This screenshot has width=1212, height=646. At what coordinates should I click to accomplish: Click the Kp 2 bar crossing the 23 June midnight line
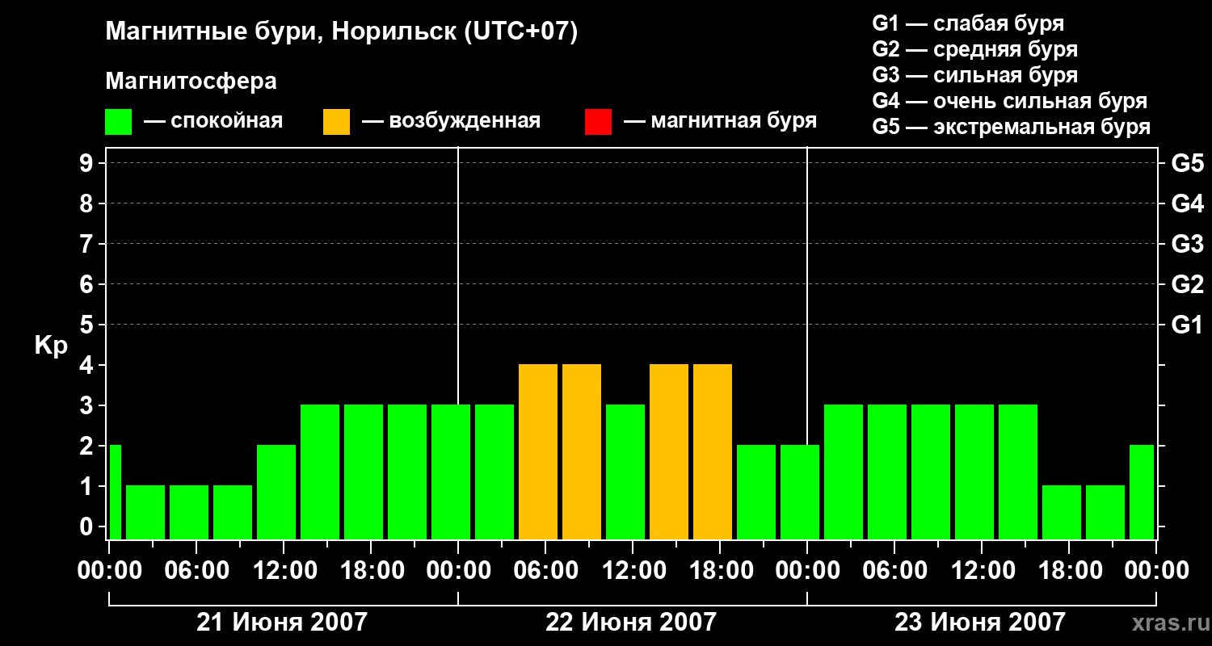[x=800, y=493]
